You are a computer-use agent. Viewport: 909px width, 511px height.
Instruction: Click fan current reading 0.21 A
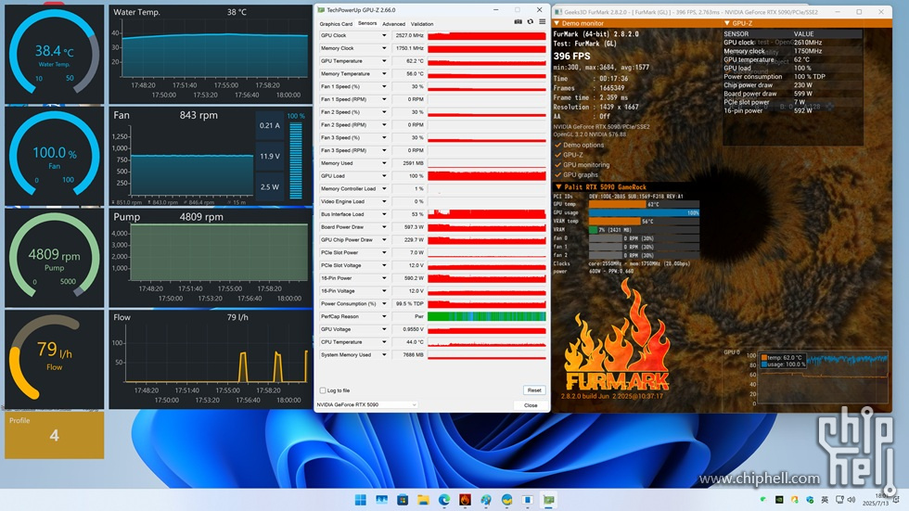pos(270,125)
